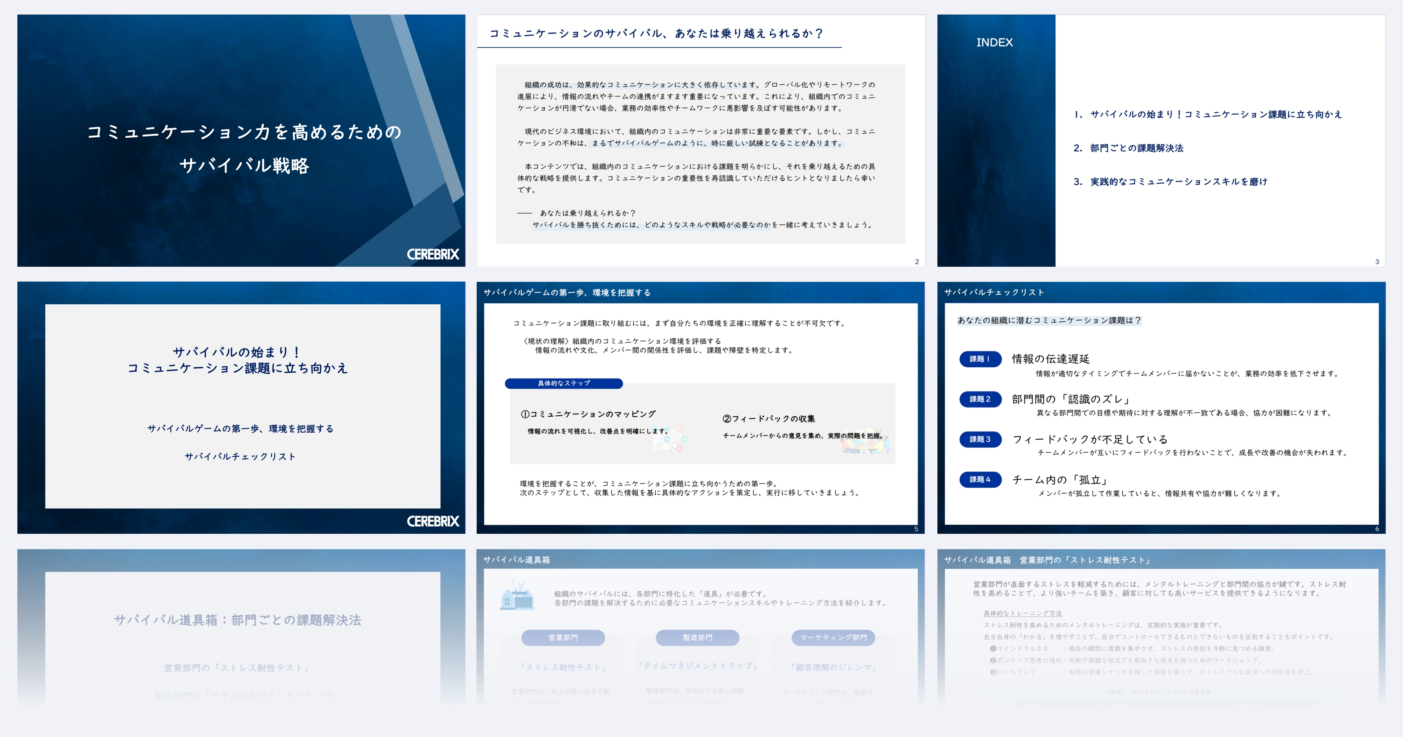Image resolution: width=1403 pixels, height=737 pixels.
Task: Click the header 'サバイバル道具箱 営業部門の「ストレス耐性テスト」'
Action: 1048,560
